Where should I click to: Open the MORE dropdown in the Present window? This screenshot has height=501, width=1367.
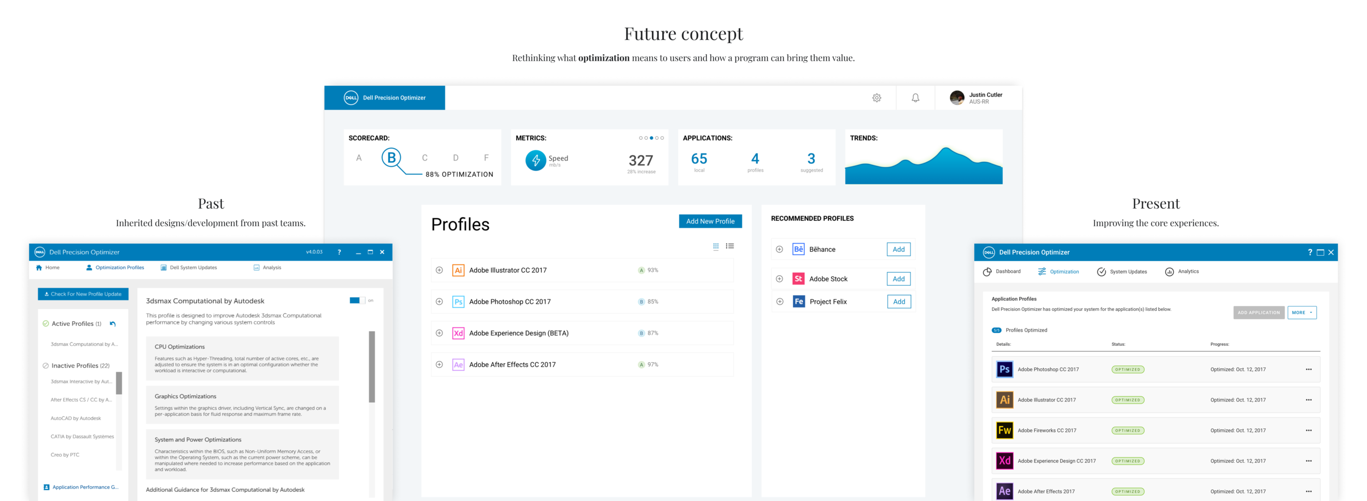click(x=1302, y=313)
